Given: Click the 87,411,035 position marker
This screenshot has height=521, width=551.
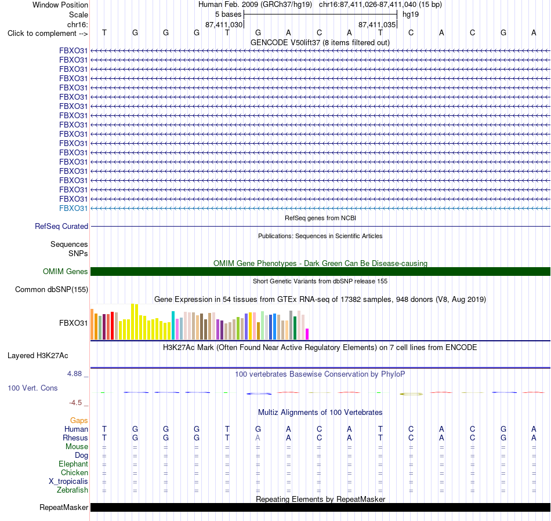Looking at the screenshot, I should click(377, 24).
